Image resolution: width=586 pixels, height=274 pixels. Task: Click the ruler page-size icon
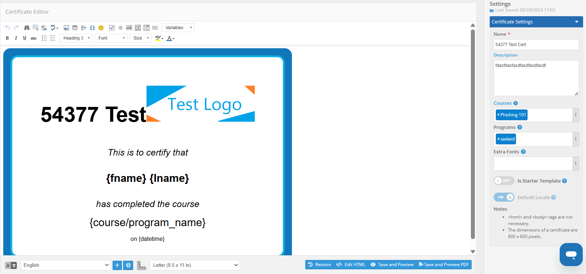(x=141, y=265)
